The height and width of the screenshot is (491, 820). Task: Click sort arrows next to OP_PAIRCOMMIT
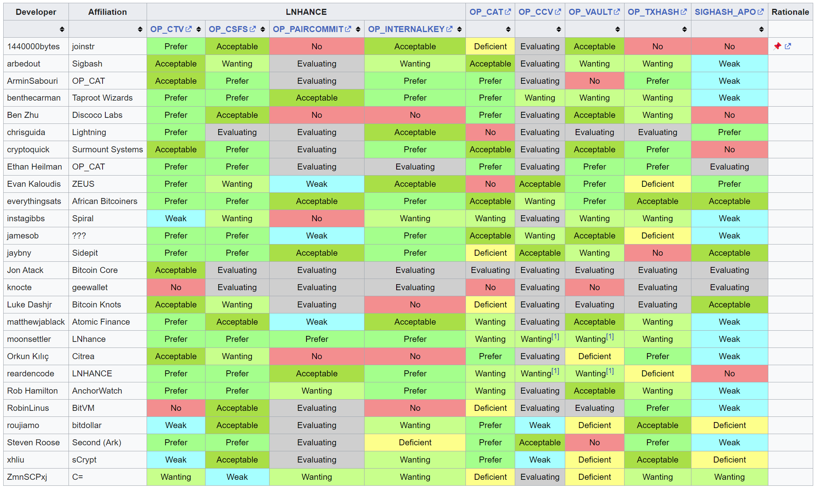click(x=358, y=29)
